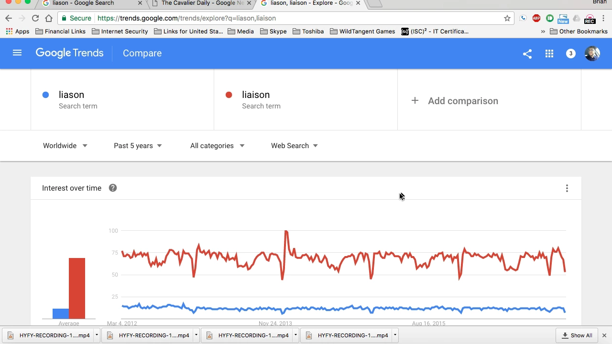Open the Other Bookmarks folder
The height and width of the screenshot is (344, 612).
(x=579, y=32)
